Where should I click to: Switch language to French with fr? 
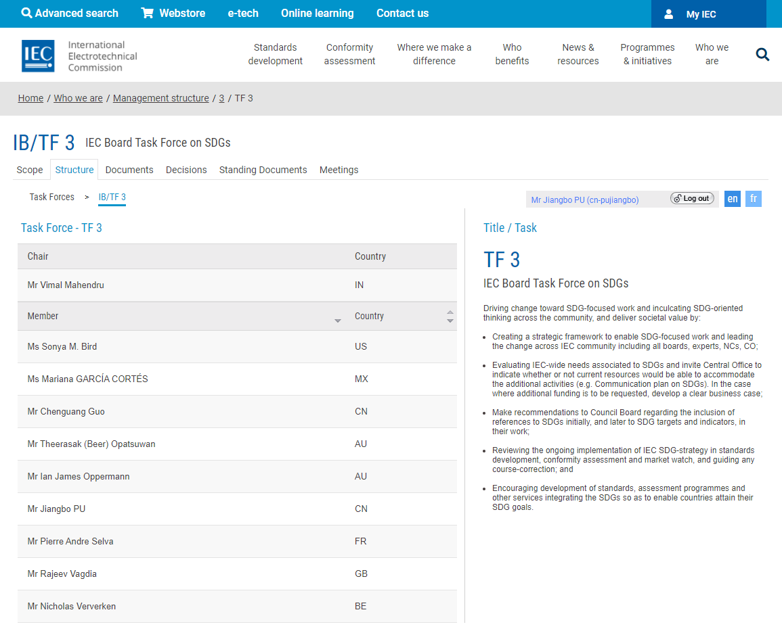pyautogui.click(x=753, y=199)
